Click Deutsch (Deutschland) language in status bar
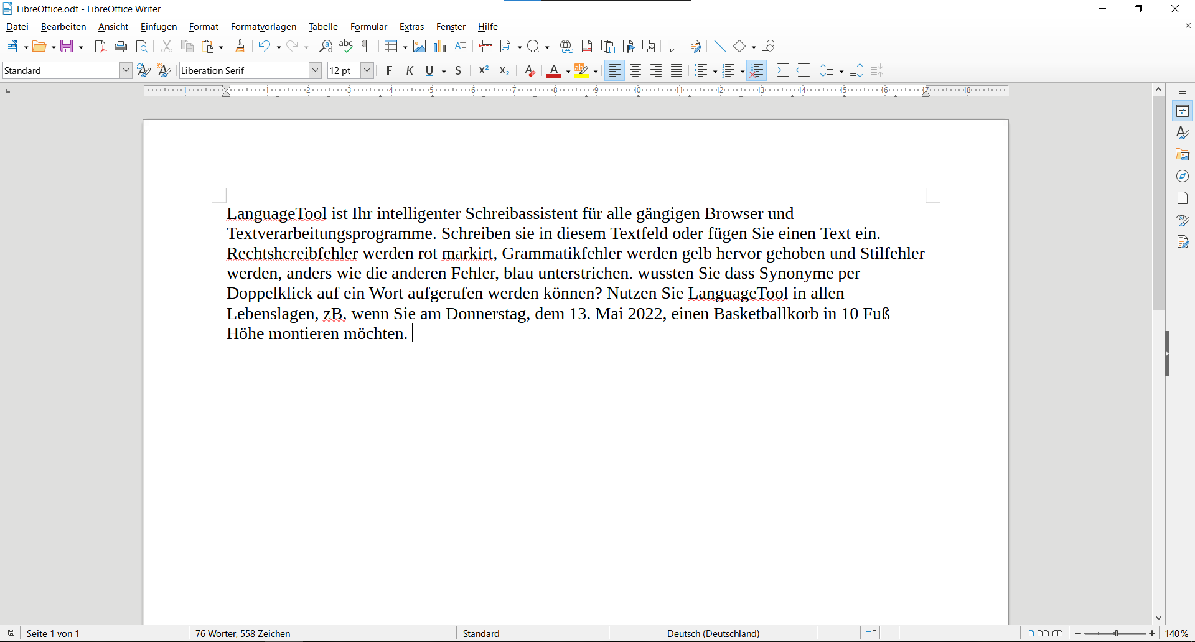Screen dimensions: 1195x642 pyautogui.click(x=713, y=633)
